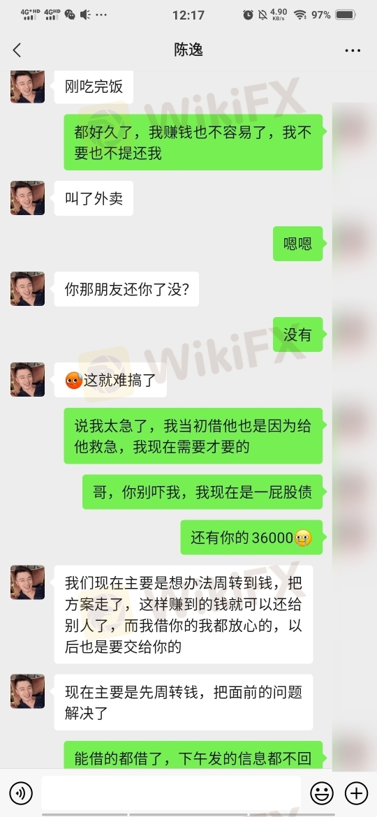Tap the battery indicator in status bar
Image resolution: width=377 pixels, height=817 pixels.
coord(346,15)
